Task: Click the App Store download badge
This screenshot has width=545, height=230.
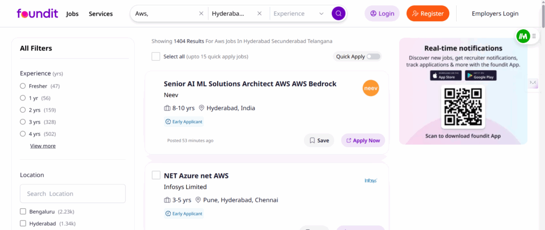Action: (x=445, y=75)
